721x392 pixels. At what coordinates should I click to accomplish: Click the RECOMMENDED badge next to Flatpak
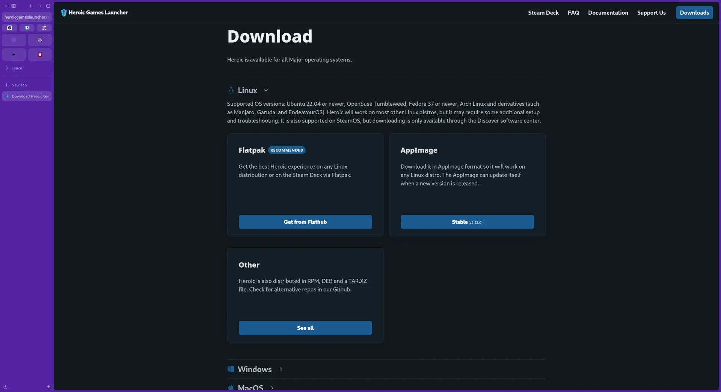pos(287,150)
